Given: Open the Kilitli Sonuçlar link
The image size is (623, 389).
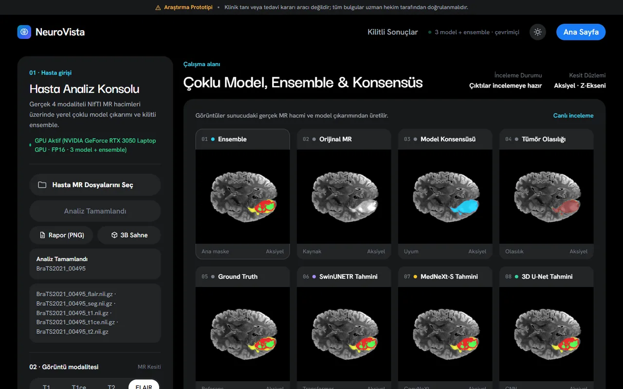Looking at the screenshot, I should pos(393,32).
